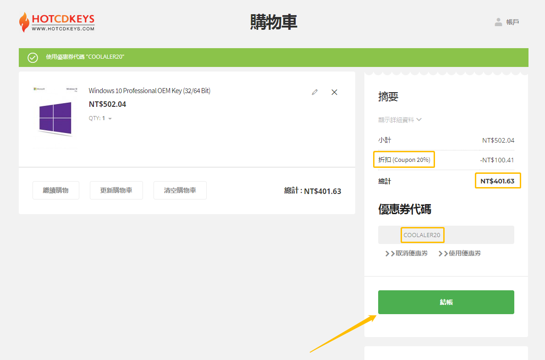The width and height of the screenshot is (545, 360).
Task: Open the QTY quantity dropdown
Action: (x=100, y=118)
